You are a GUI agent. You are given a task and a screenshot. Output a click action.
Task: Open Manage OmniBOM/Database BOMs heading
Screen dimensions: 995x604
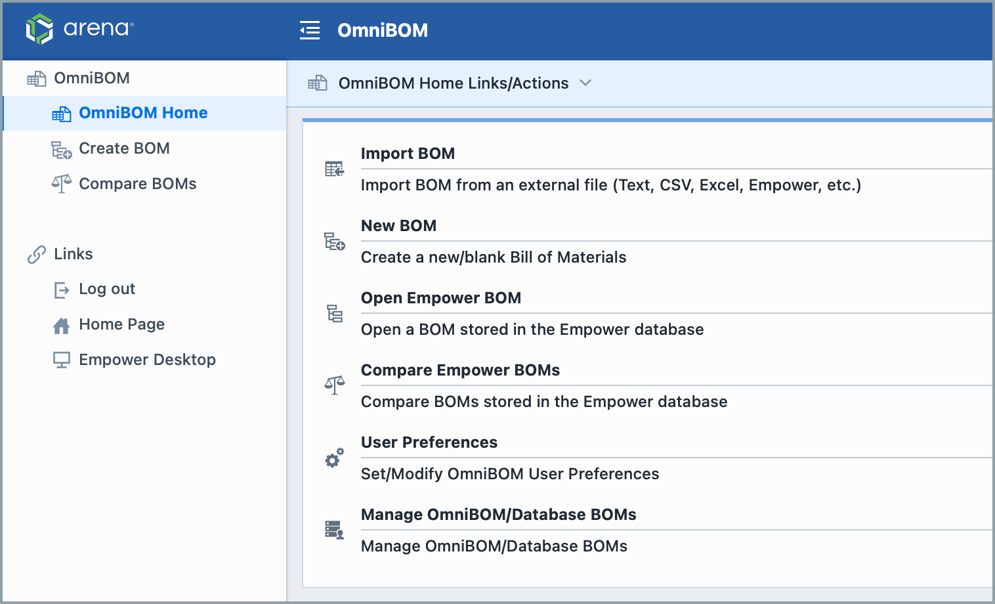tap(499, 515)
